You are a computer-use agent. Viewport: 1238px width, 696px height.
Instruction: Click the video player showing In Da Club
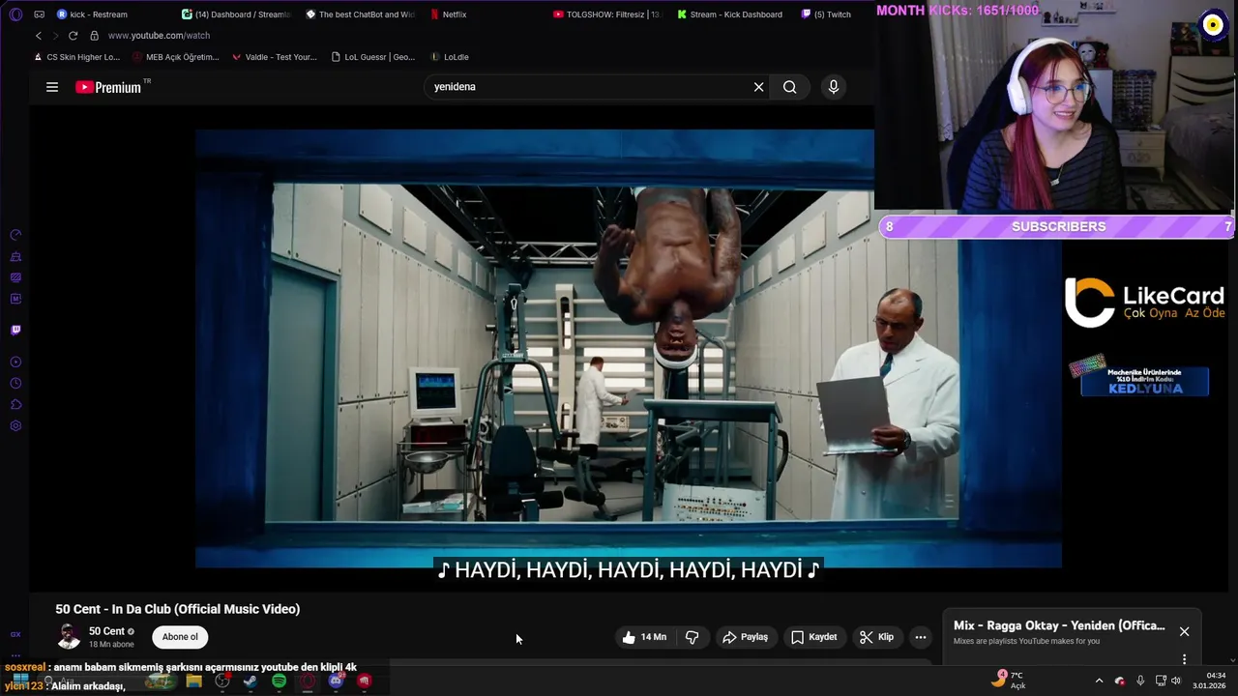point(628,348)
